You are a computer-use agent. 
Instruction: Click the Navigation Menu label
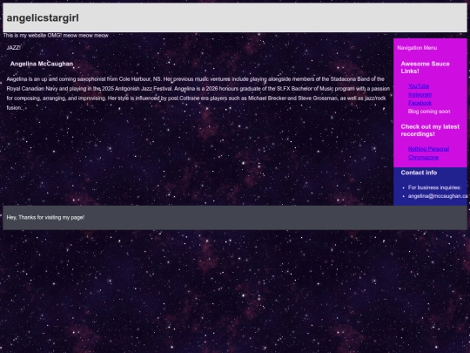(417, 48)
